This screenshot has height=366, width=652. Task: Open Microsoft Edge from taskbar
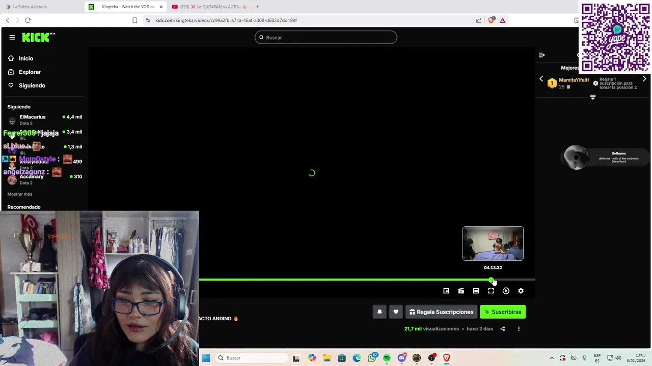357,358
